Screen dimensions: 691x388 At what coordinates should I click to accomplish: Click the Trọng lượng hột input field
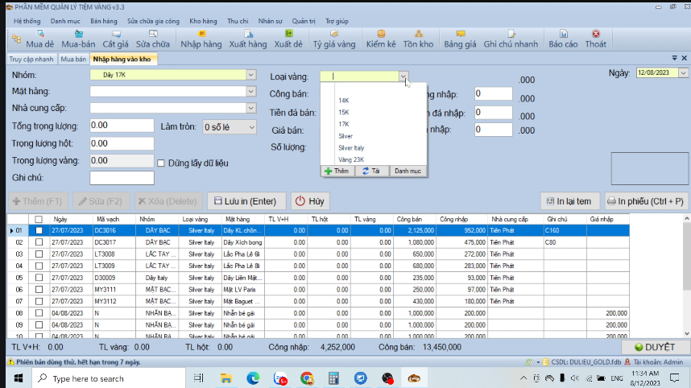(122, 143)
